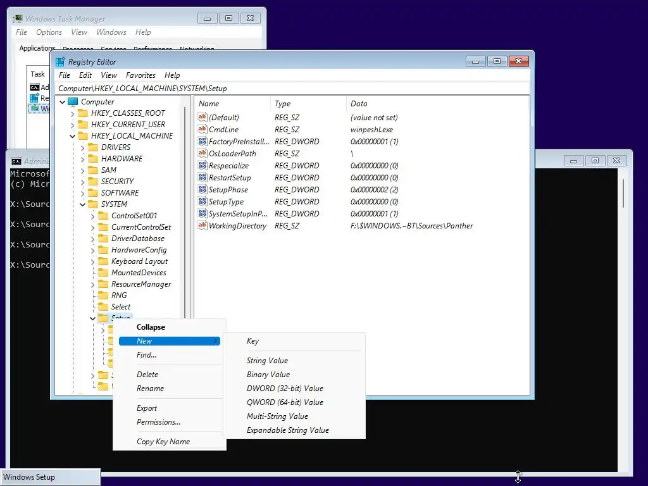Expand HKEY_CLASSES_ROOT tree node
This screenshot has width=648, height=486.
[73, 113]
